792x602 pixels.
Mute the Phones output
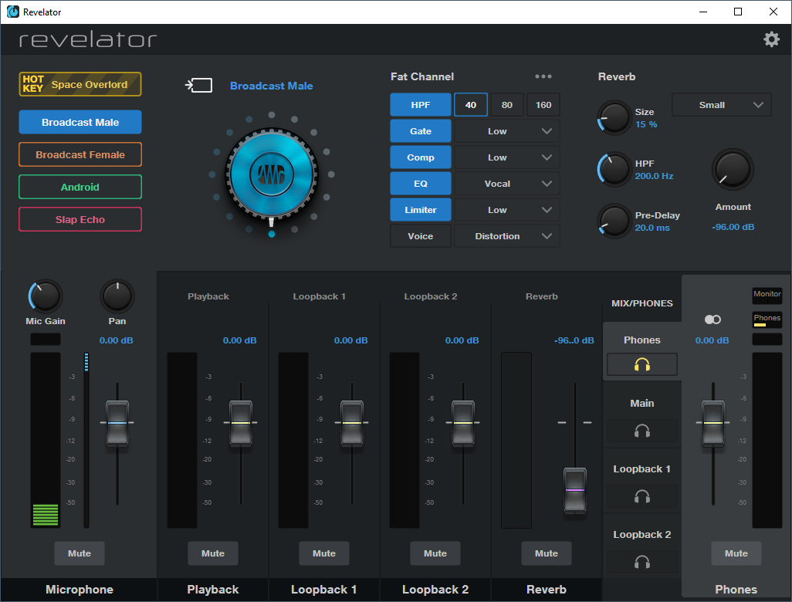(736, 553)
